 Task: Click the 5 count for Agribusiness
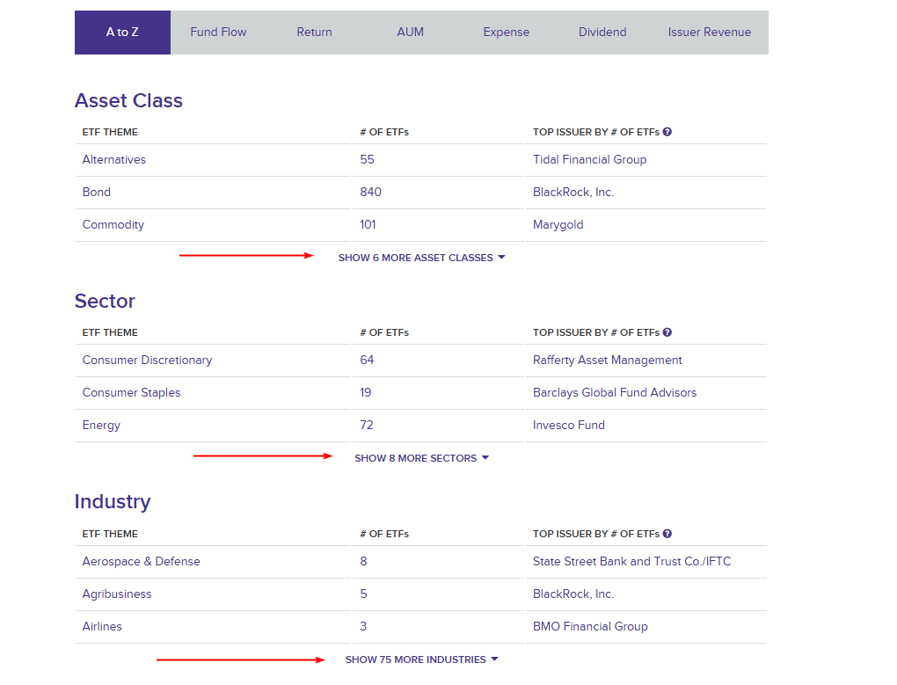[363, 594]
